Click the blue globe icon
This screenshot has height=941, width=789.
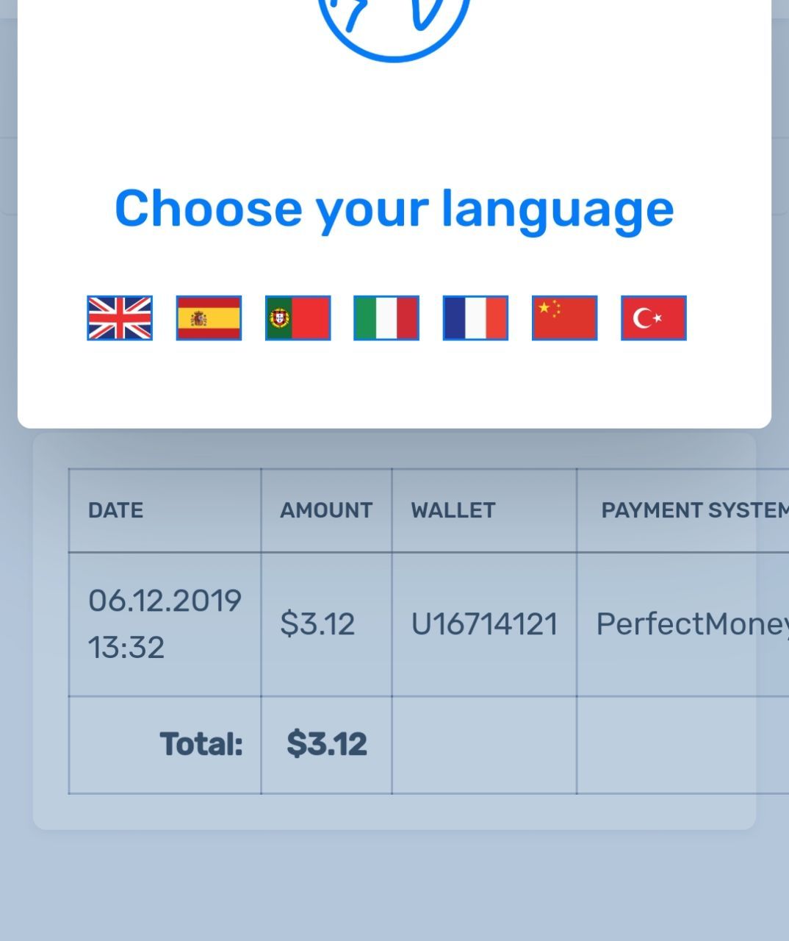394,22
